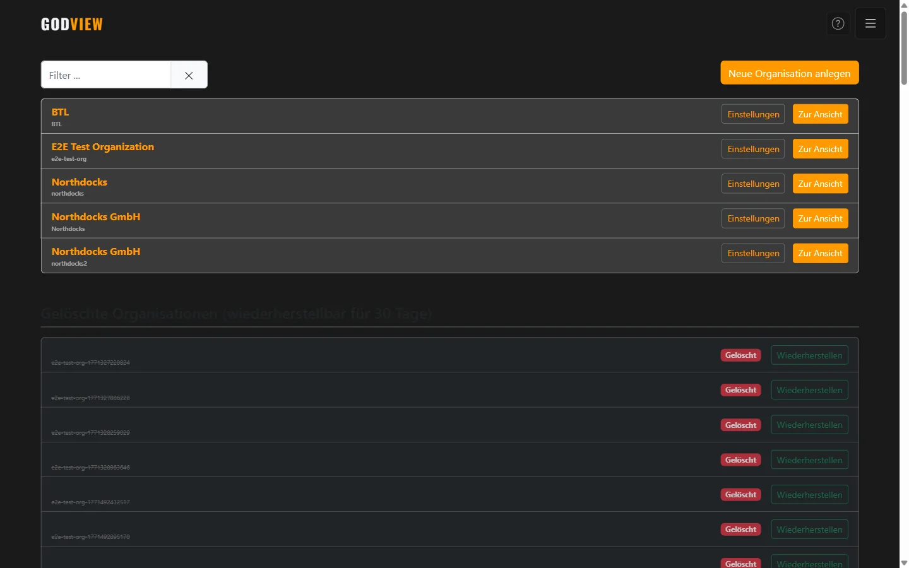Image resolution: width=909 pixels, height=568 pixels.
Task: Click Wiederherstellen for e2e-test-org-1771327886228
Action: point(809,389)
